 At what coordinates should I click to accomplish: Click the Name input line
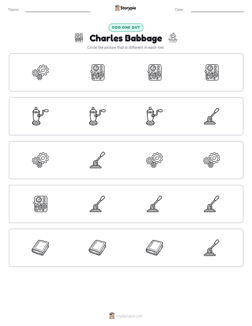tap(58, 10)
